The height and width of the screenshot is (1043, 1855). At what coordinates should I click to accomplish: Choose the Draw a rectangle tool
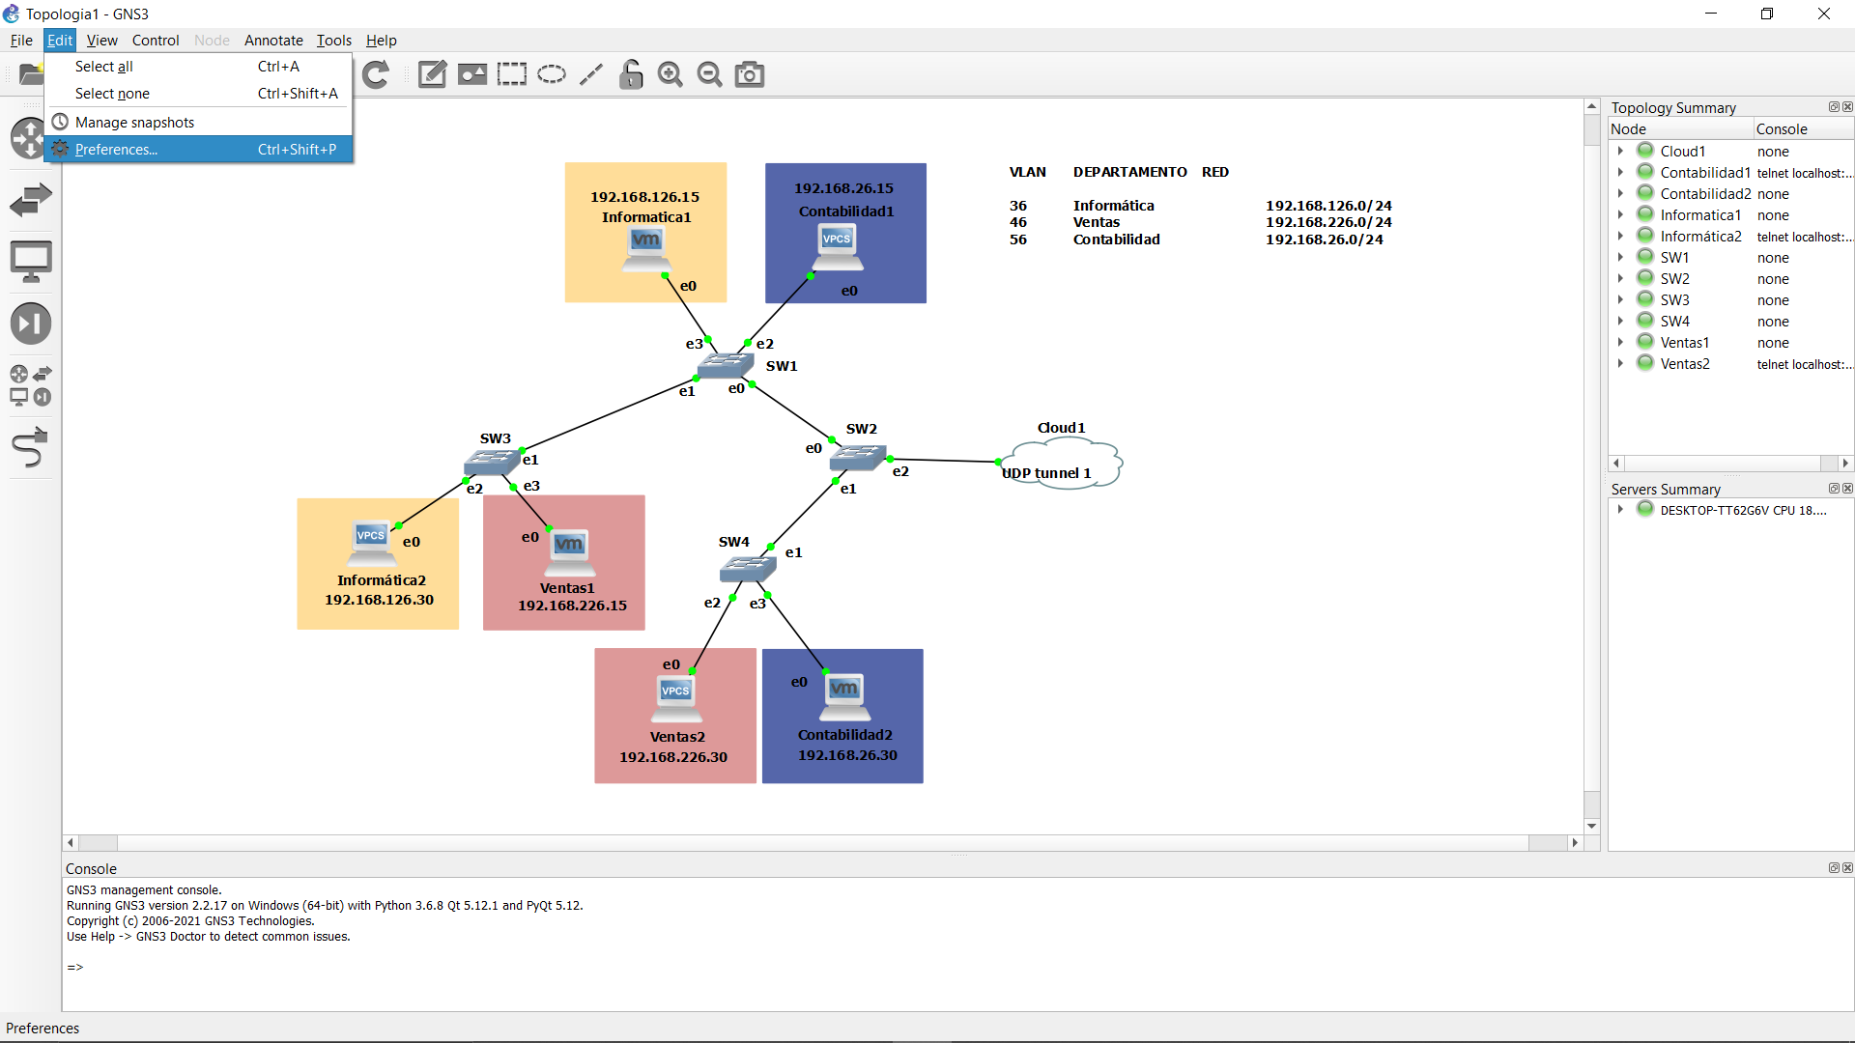tap(512, 74)
